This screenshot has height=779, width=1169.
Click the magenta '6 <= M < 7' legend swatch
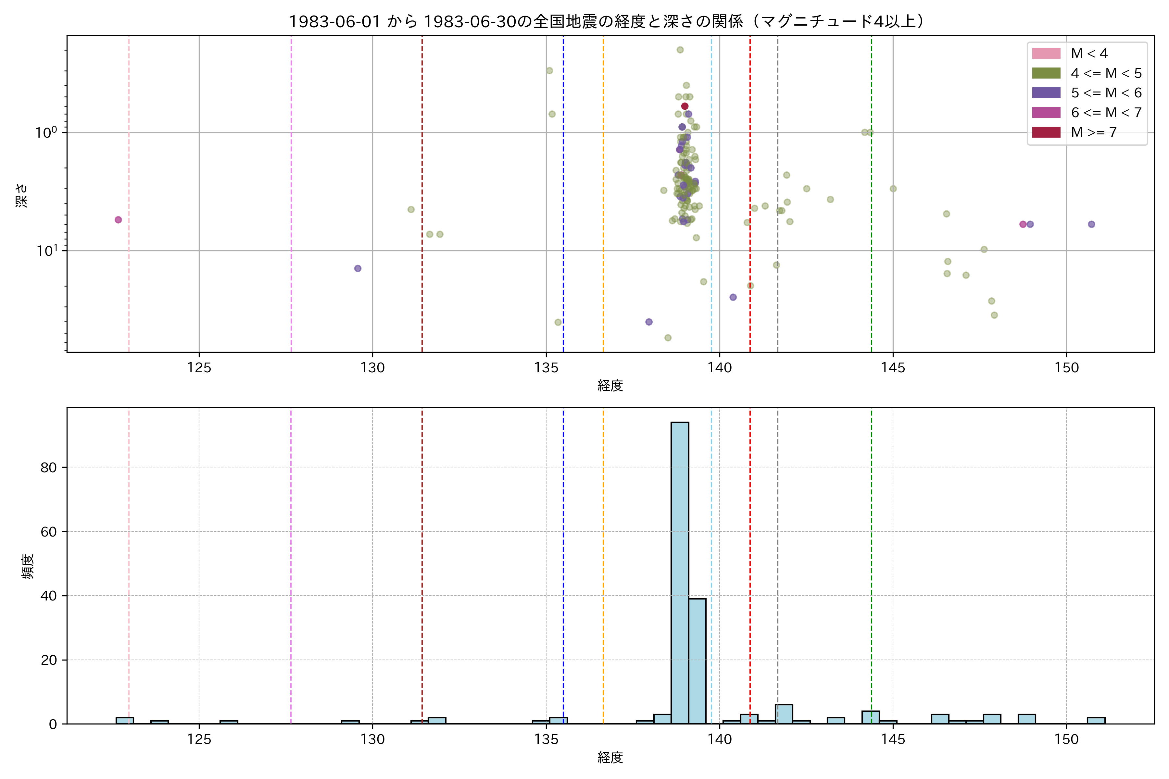coord(1046,112)
